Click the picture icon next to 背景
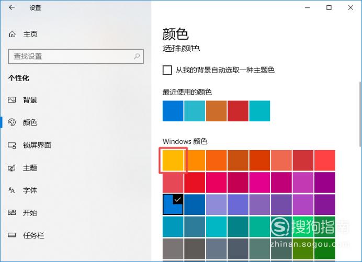Image resolution: width=362 pixels, height=262 pixels. click(x=12, y=100)
